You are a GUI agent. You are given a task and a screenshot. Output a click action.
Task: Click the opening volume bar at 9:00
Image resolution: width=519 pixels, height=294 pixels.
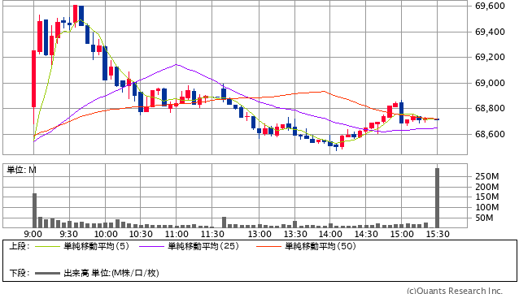(x=34, y=210)
